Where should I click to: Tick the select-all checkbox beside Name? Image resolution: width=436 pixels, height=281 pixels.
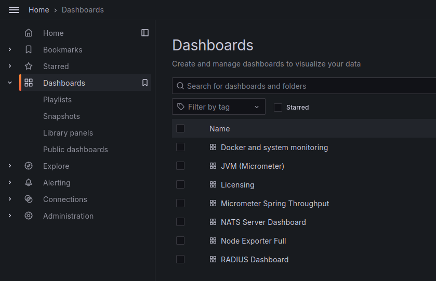point(180,128)
